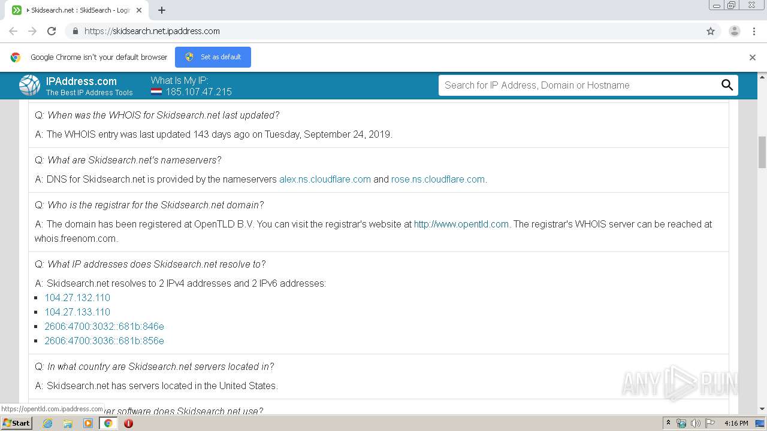Click the magnifier search button
The height and width of the screenshot is (431, 767).
point(727,85)
